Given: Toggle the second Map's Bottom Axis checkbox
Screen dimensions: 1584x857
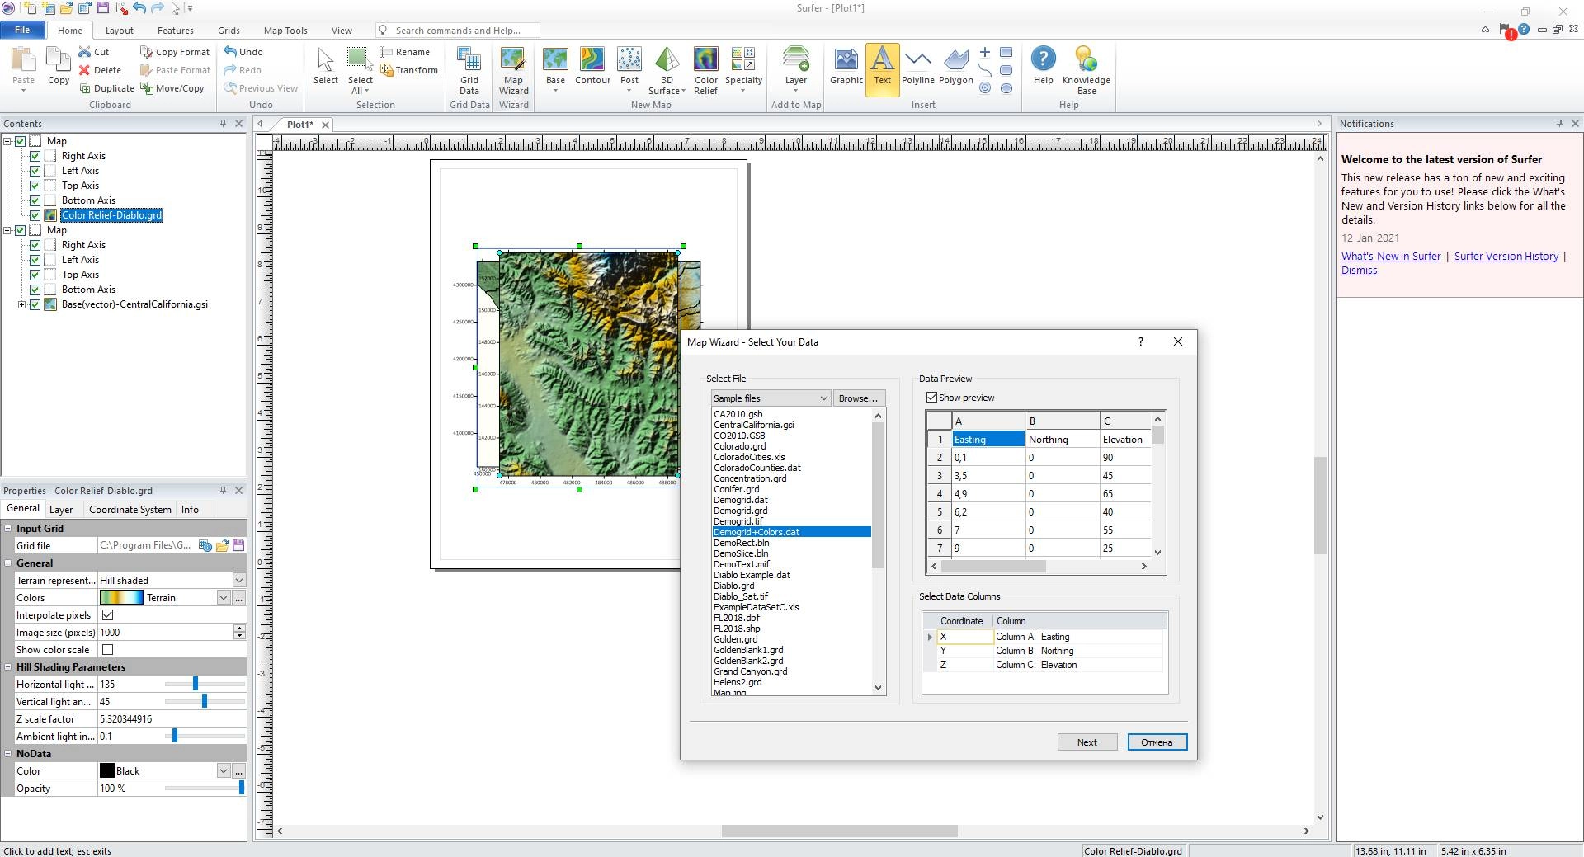Looking at the screenshot, I should [35, 290].
